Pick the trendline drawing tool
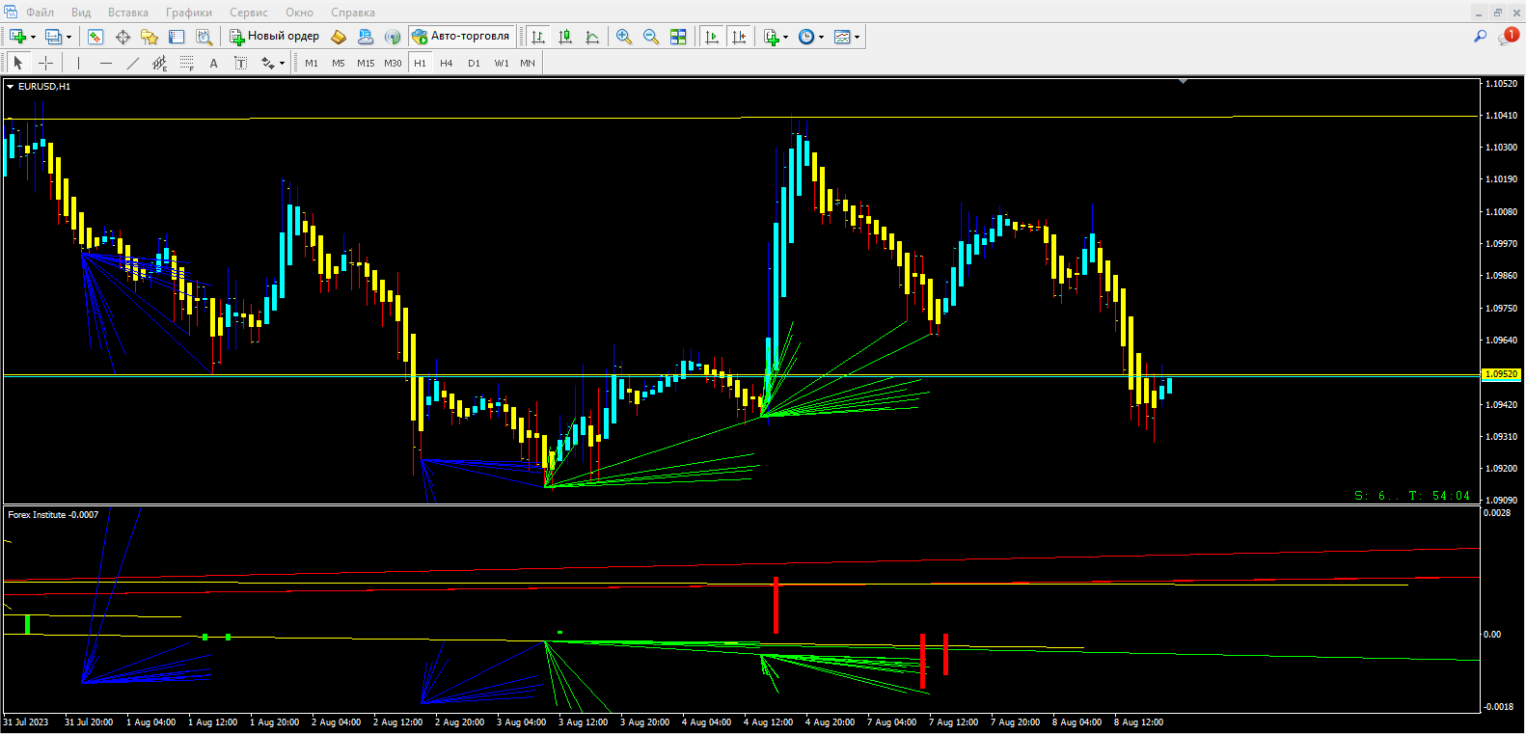1526x735 pixels. (x=133, y=63)
